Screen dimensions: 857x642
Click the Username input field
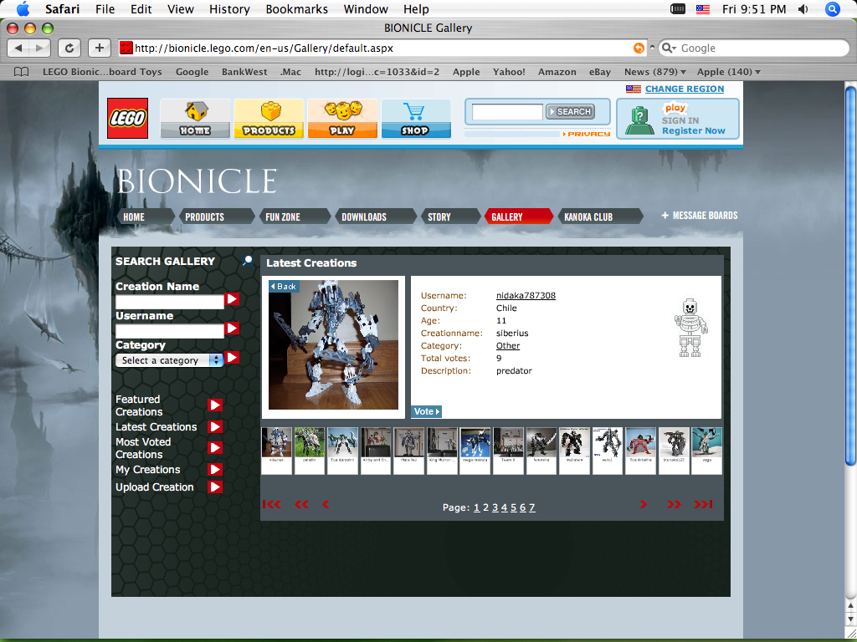pyautogui.click(x=169, y=331)
